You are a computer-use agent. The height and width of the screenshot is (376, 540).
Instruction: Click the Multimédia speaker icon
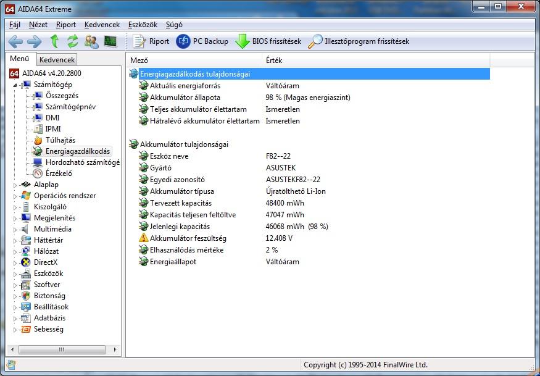pyautogui.click(x=25, y=229)
